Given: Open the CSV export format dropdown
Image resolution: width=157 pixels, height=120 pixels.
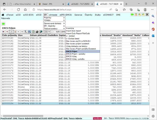Looking at the screenshot, I should click(47, 32).
